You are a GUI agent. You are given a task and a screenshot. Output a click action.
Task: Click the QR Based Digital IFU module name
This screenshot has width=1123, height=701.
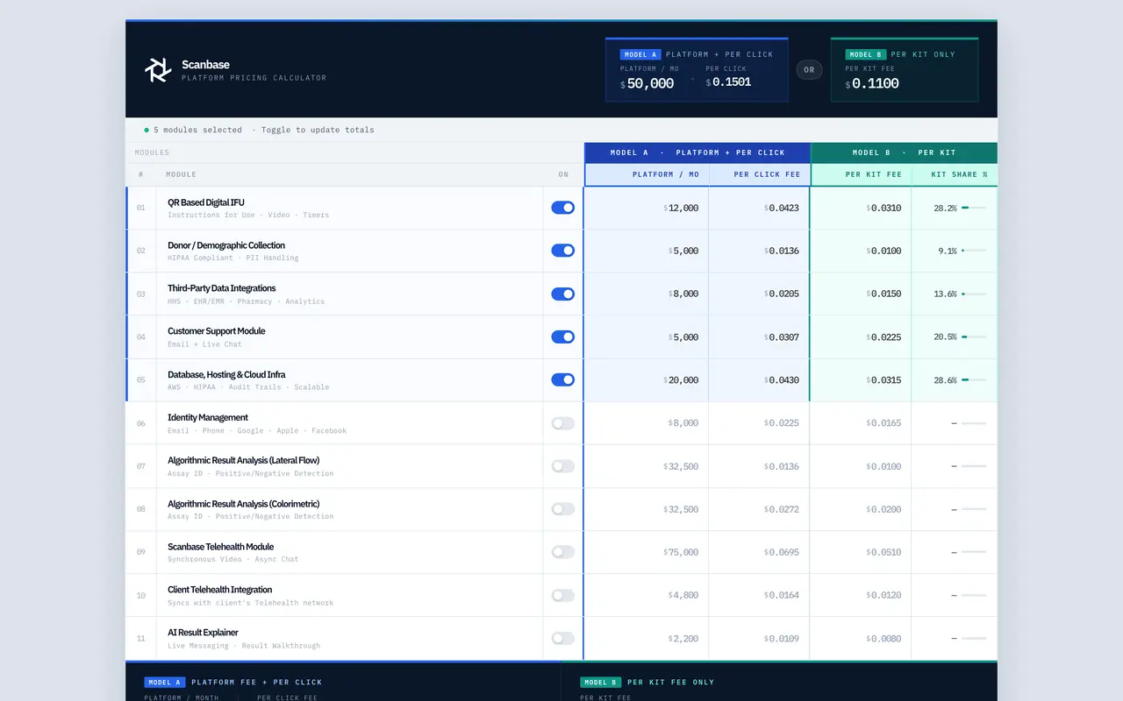pos(206,202)
